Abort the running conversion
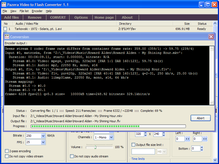Screen dimensions: 219x164 tap(201, 118)
